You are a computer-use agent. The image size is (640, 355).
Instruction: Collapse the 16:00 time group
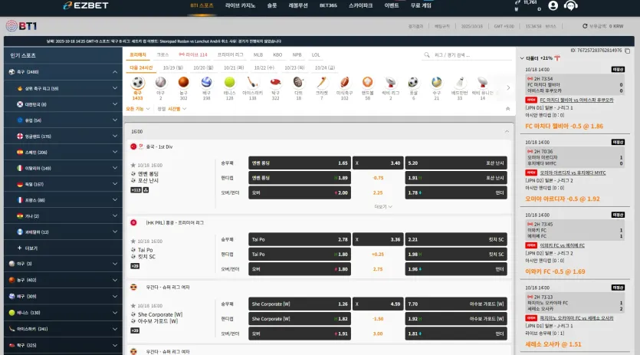coord(507,132)
